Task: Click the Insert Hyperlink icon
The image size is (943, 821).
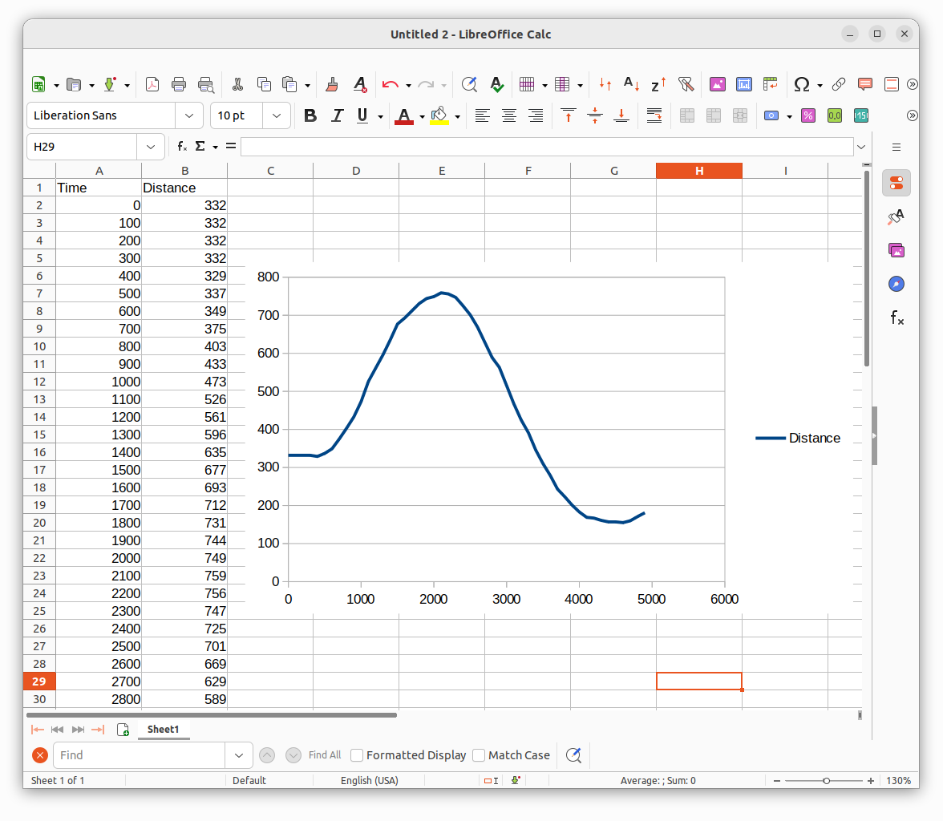Action: [839, 85]
